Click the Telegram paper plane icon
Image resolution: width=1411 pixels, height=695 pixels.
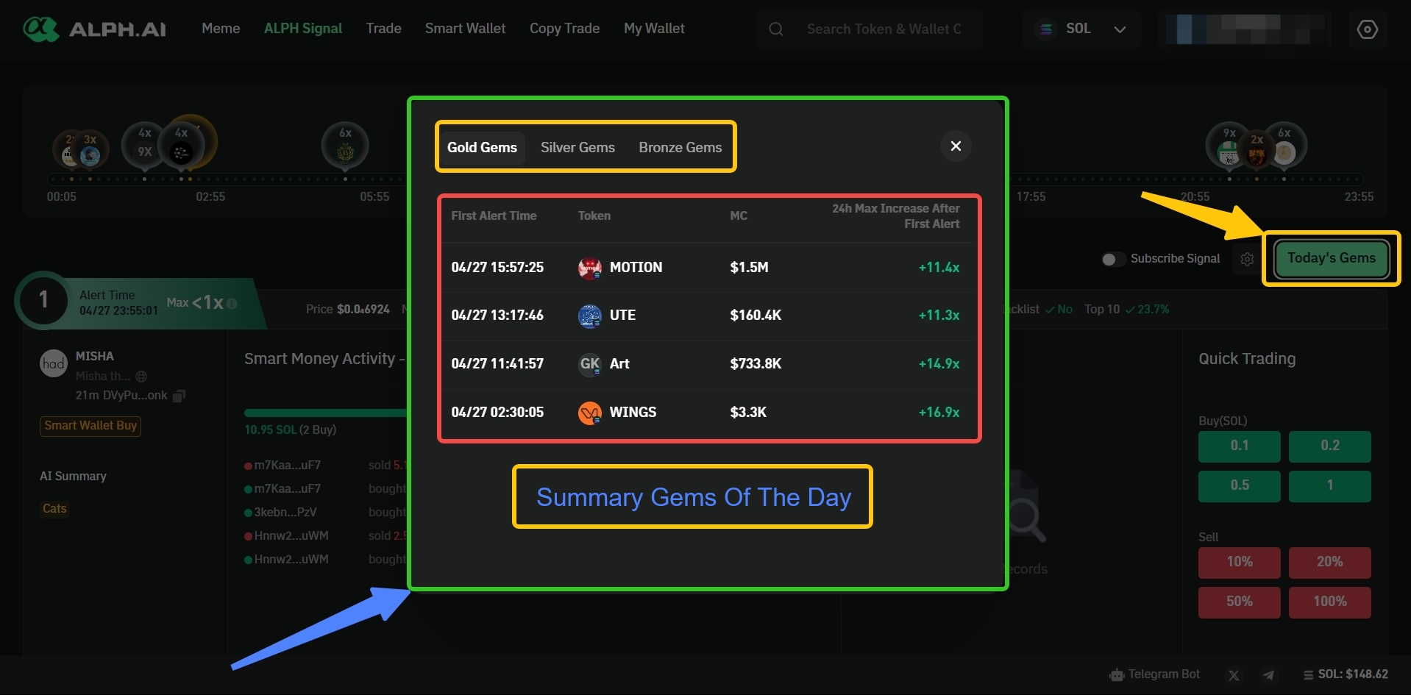tap(1269, 675)
